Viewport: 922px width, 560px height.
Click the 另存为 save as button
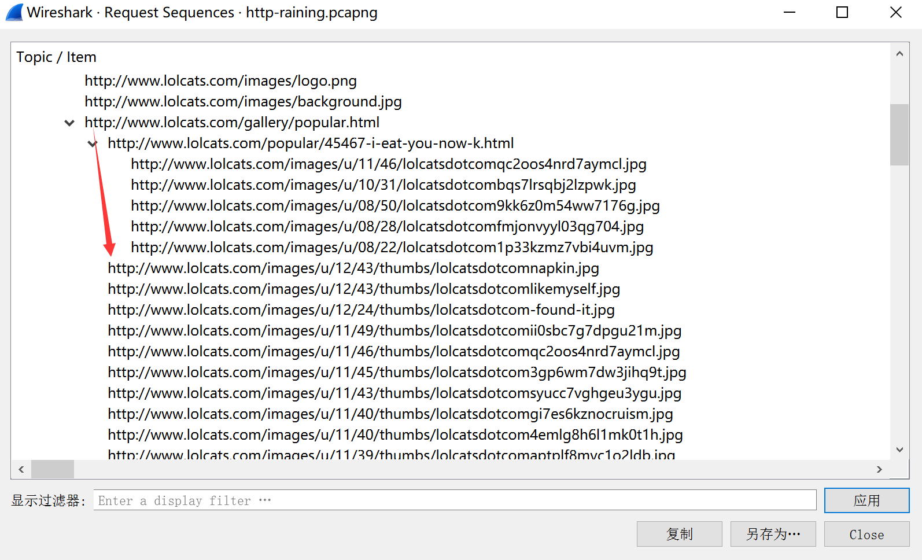click(773, 534)
